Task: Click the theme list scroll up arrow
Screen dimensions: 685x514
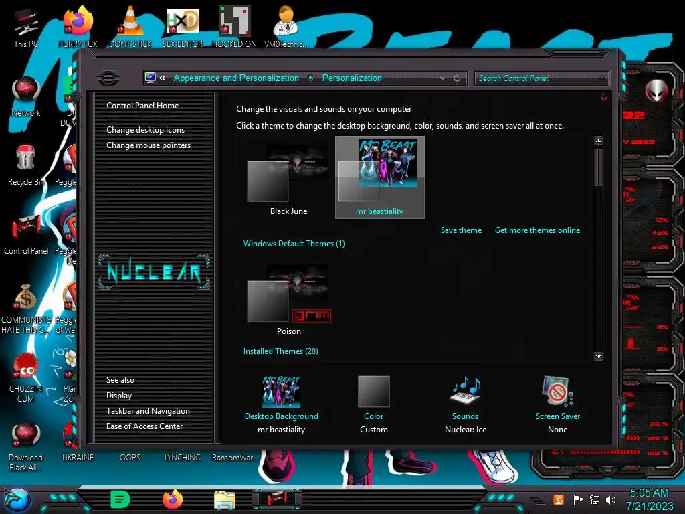Action: [x=599, y=141]
